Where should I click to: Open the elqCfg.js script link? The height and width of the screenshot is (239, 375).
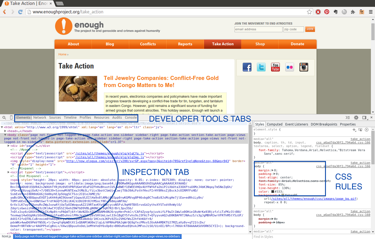[x=110, y=154]
